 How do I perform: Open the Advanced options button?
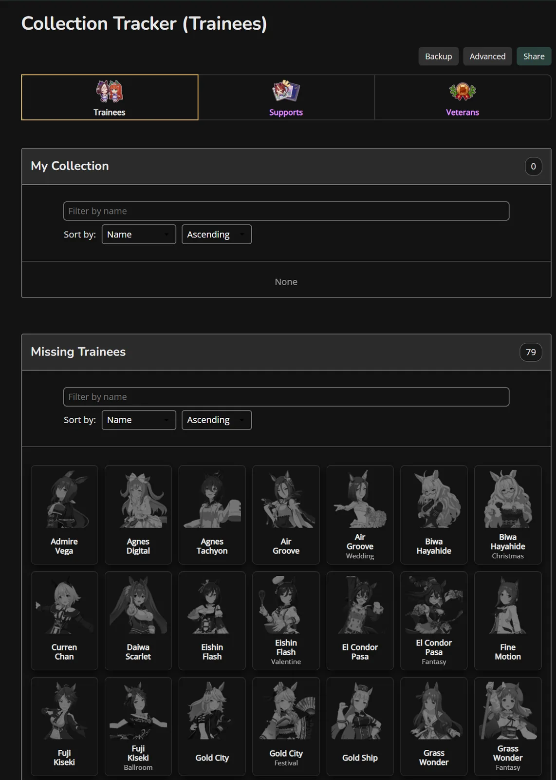pos(487,56)
